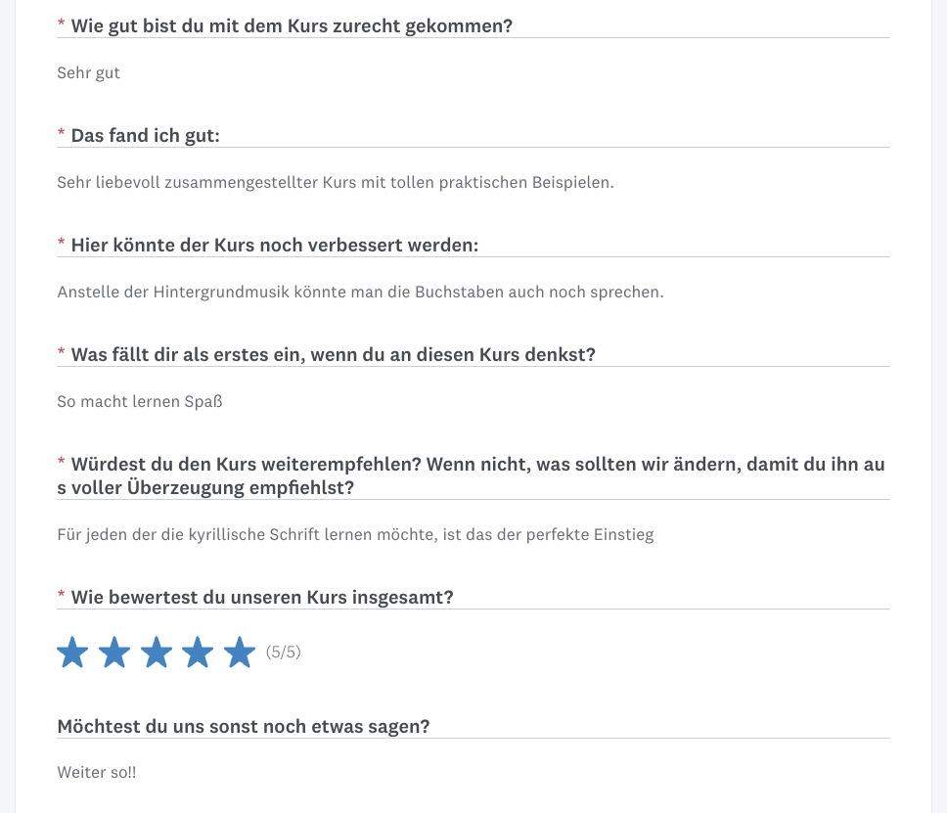Click the question about coping with the Kurs
947x813 pixels.
[292, 25]
